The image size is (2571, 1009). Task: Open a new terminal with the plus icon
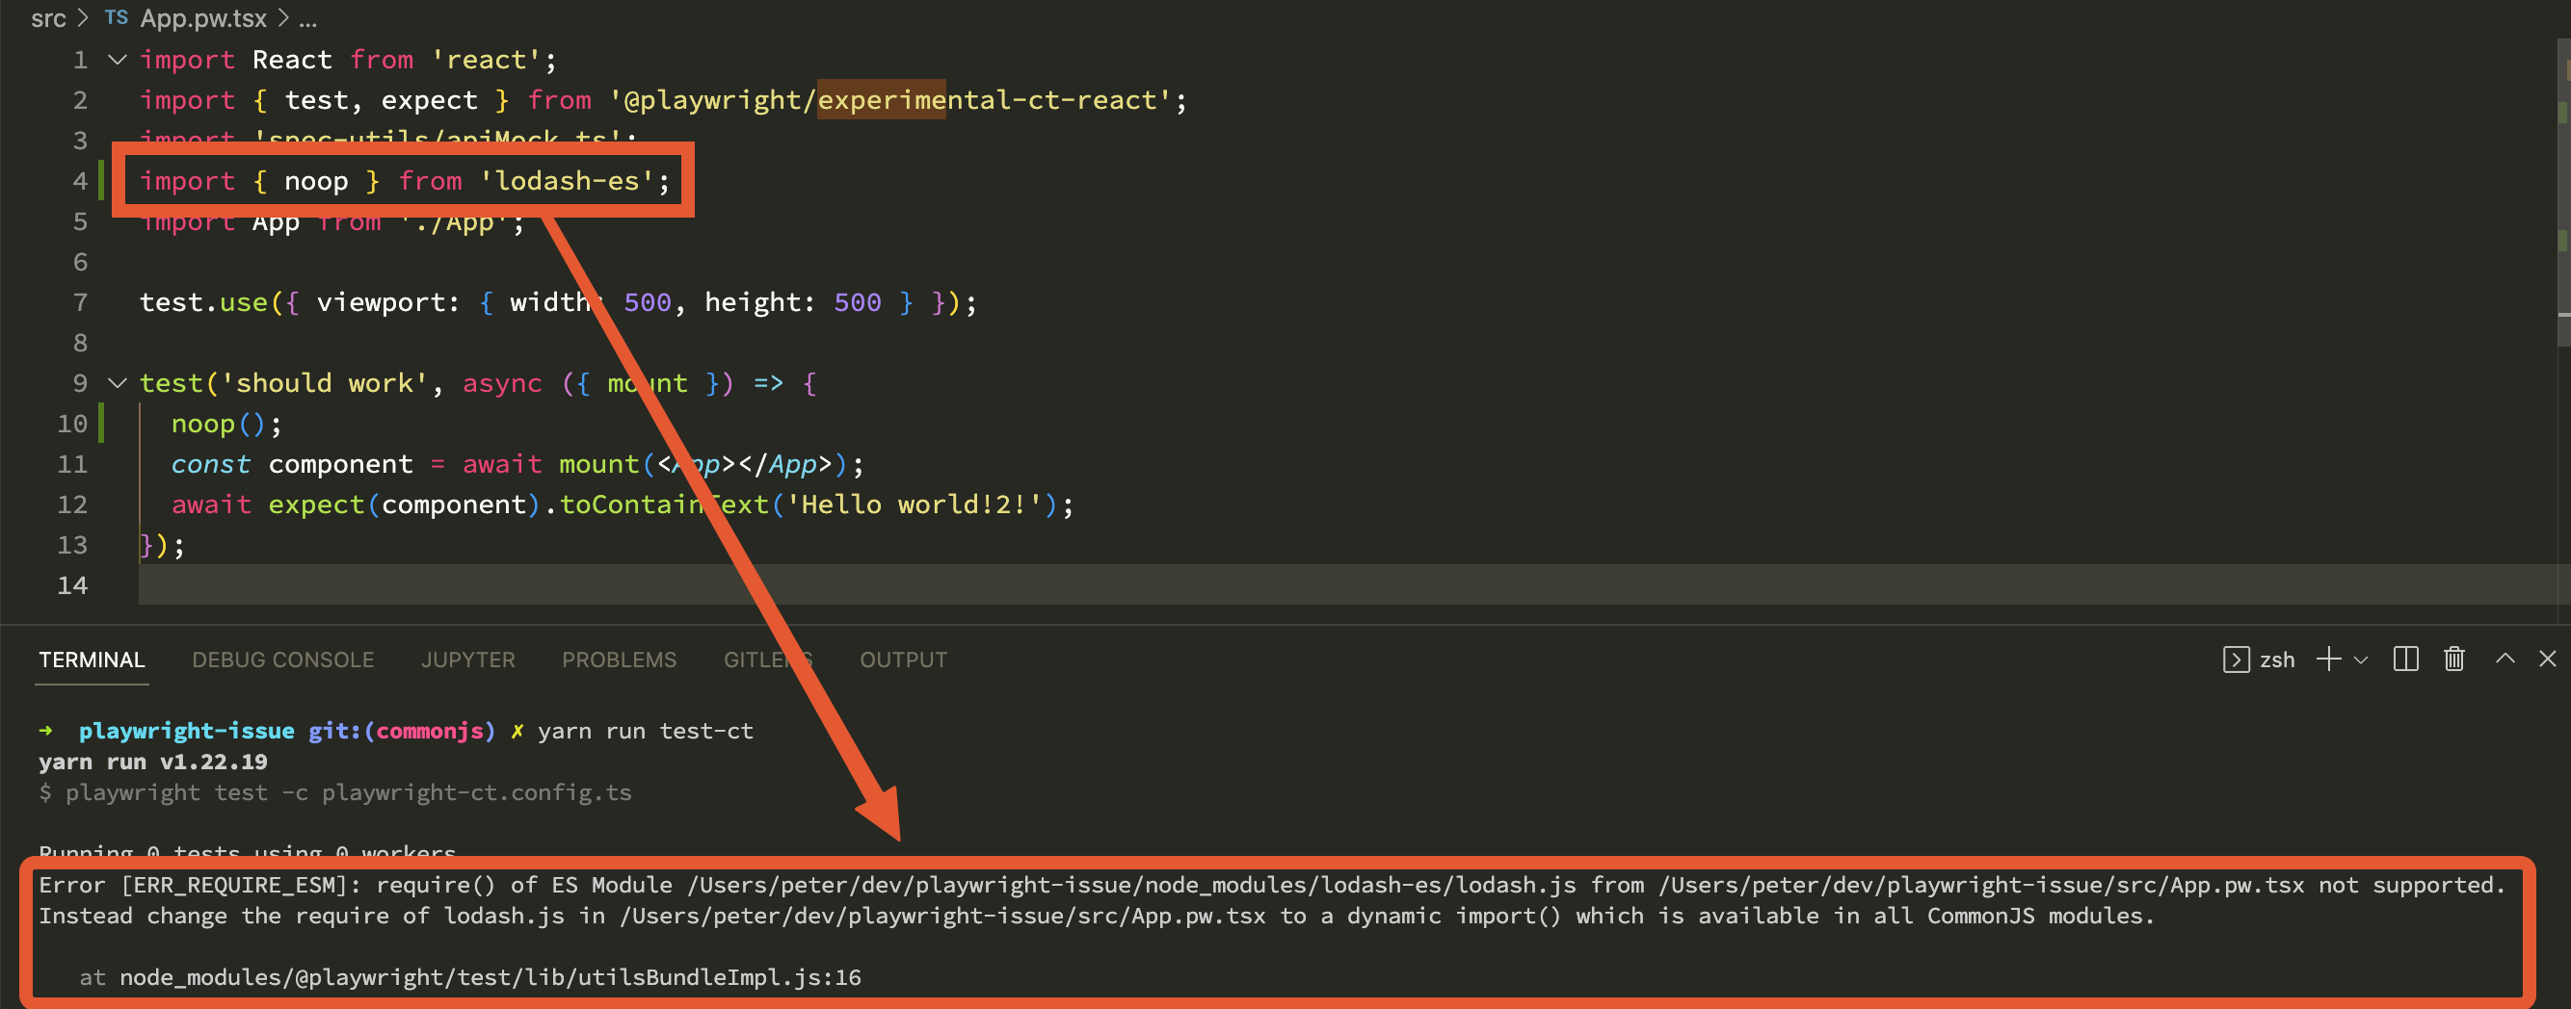click(x=2328, y=660)
